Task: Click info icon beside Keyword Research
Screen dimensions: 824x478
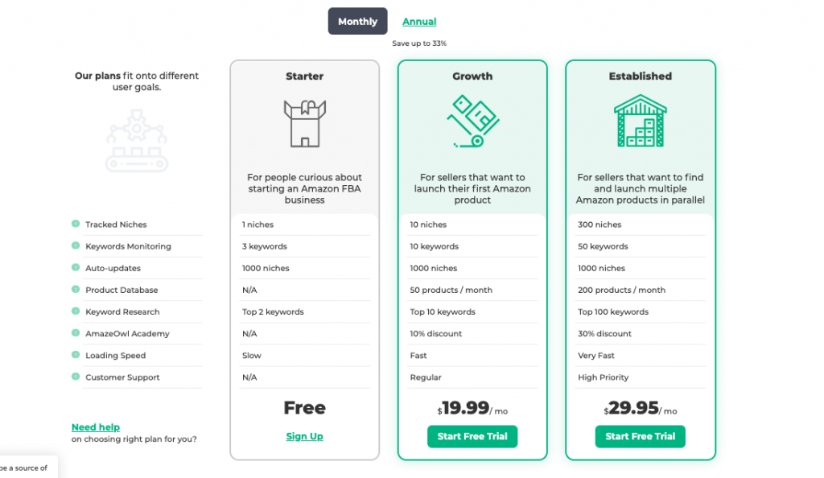Action: click(76, 311)
